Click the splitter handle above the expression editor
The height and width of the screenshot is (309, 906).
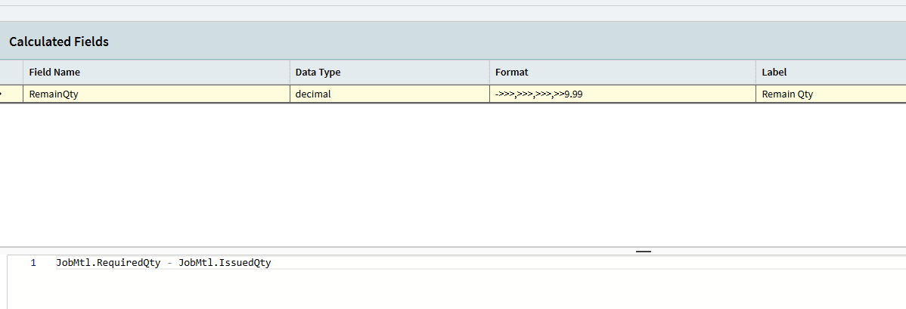coord(643,251)
